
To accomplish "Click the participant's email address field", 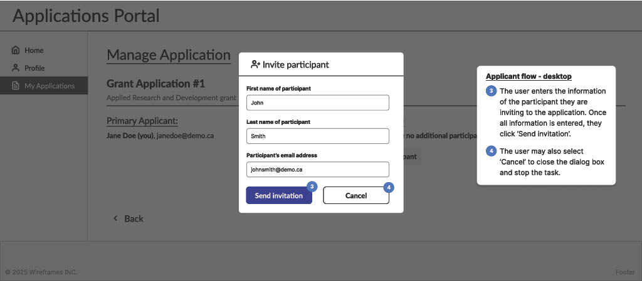I will (317, 169).
